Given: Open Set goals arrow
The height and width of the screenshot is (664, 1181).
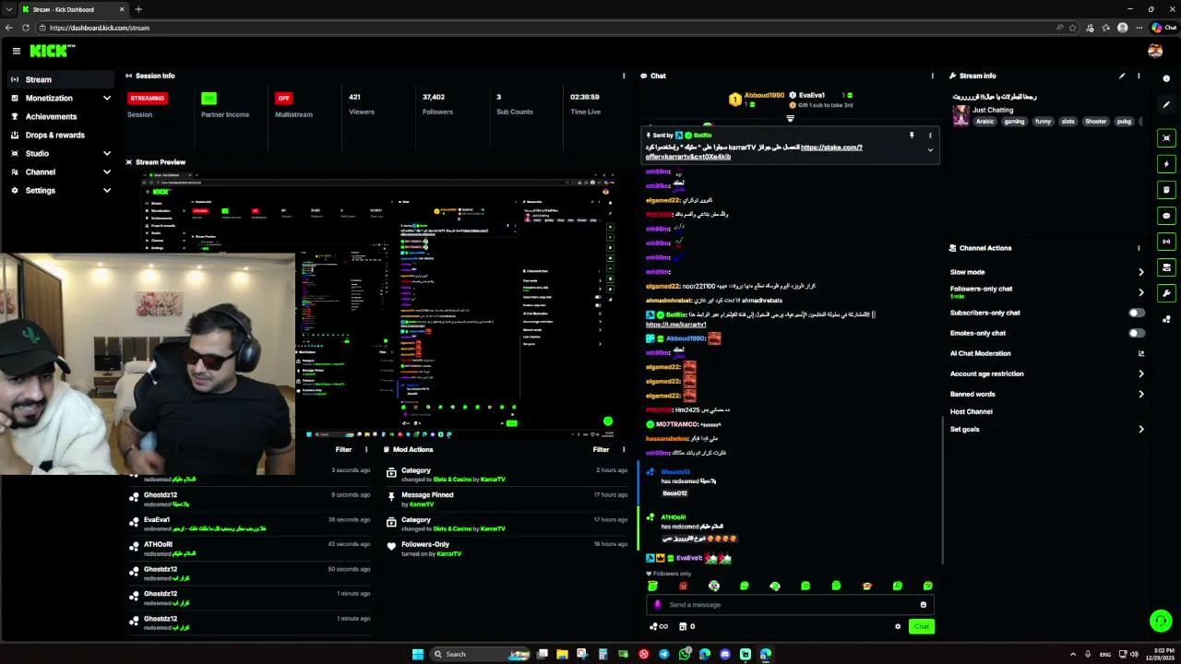Looking at the screenshot, I should [x=1141, y=429].
